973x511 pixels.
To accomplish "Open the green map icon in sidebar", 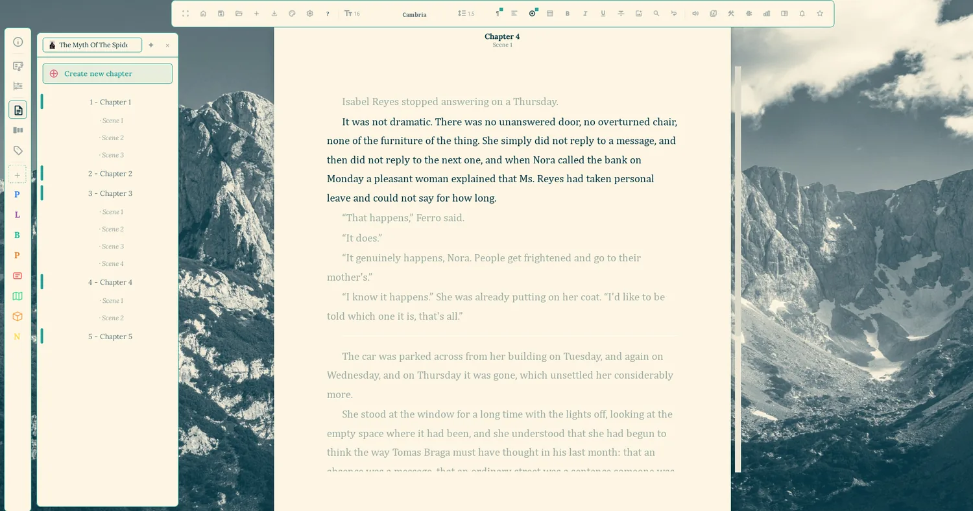I will [18, 296].
